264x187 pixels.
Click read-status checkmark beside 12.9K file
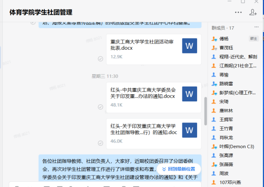click(101, 59)
